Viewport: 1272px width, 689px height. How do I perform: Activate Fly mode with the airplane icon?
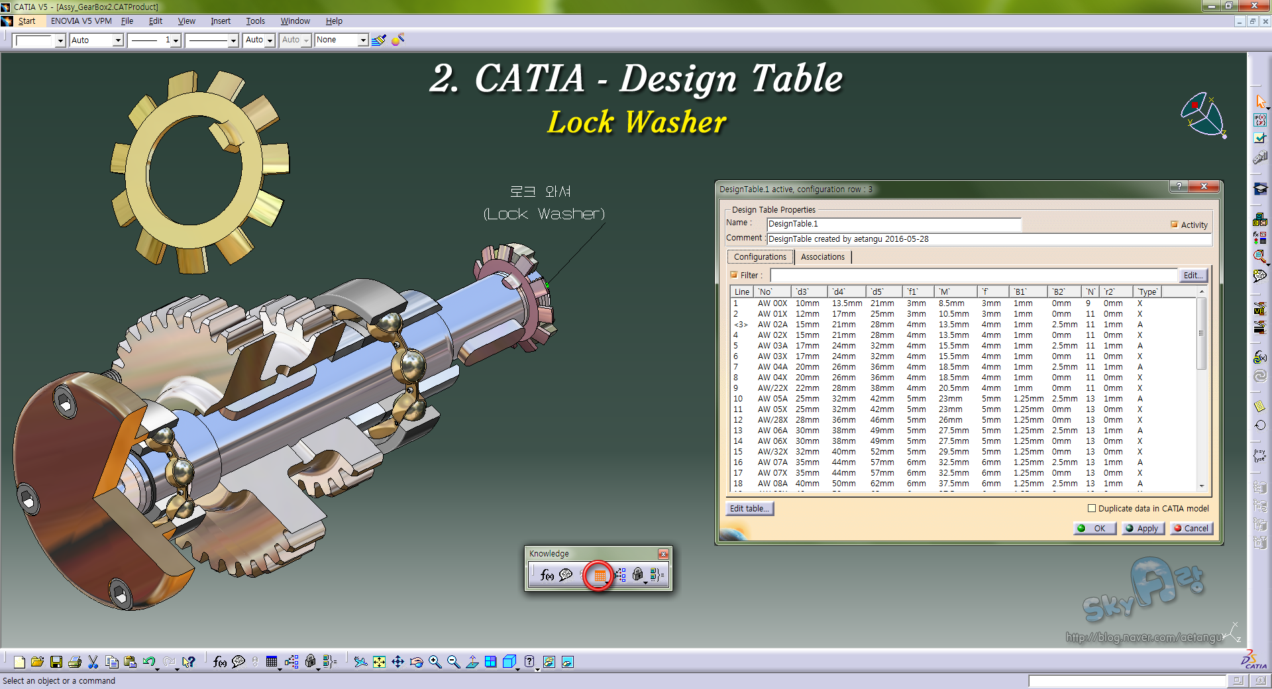click(x=362, y=662)
